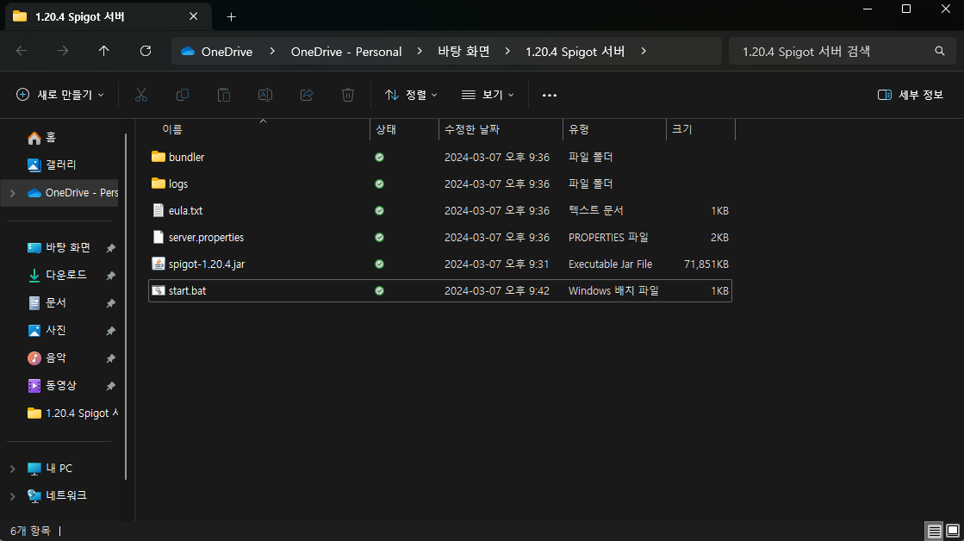Click the Cut scissors icon
The width and height of the screenshot is (964, 541).
point(141,95)
